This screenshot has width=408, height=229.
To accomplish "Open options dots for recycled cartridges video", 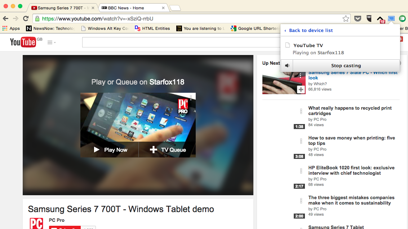I will tap(301, 111).
